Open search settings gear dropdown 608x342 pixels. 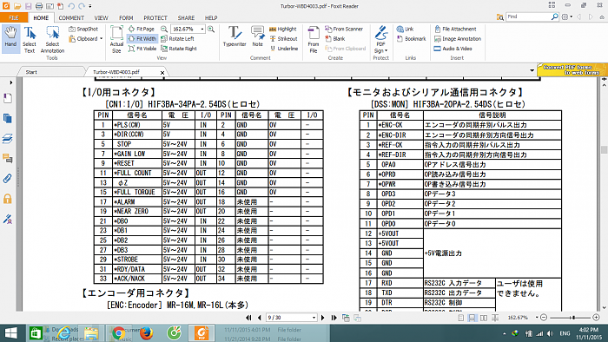[x=567, y=17]
